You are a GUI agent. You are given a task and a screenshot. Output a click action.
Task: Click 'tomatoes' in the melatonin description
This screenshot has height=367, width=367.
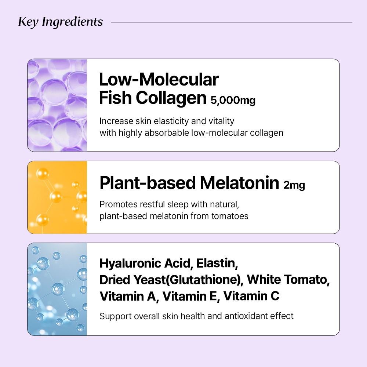230,216
